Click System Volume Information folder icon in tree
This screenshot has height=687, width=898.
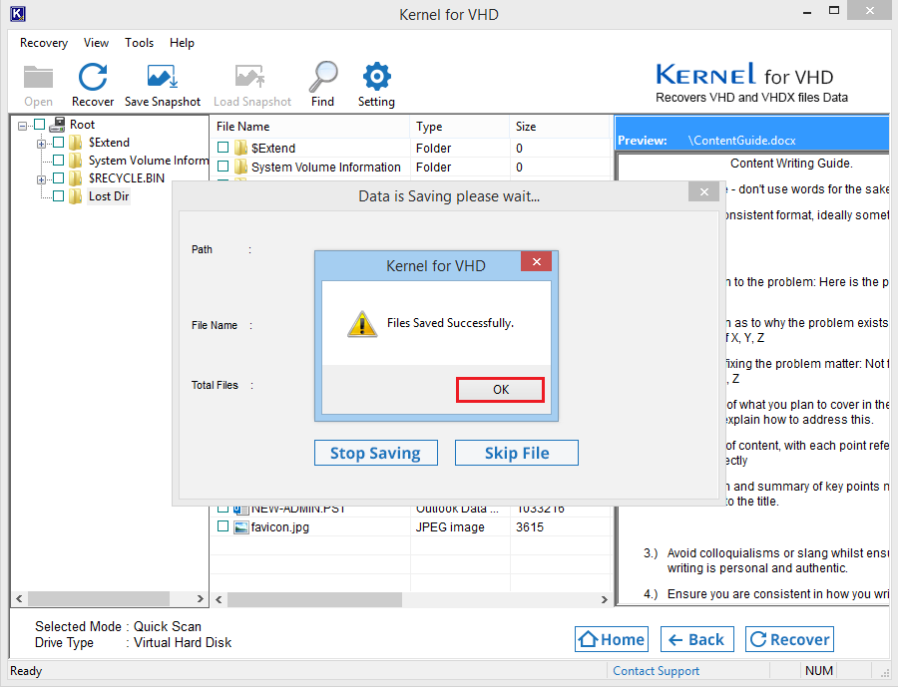click(76, 160)
